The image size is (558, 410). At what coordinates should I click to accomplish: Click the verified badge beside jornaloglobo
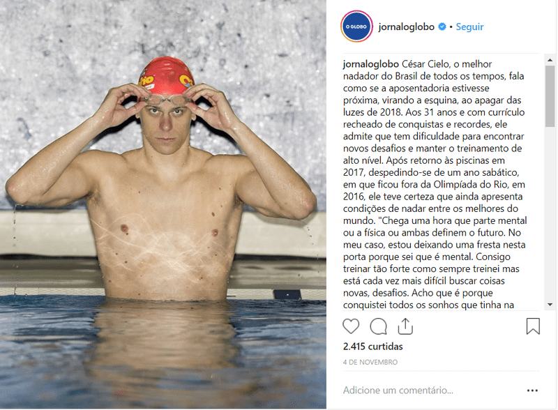coord(442,26)
